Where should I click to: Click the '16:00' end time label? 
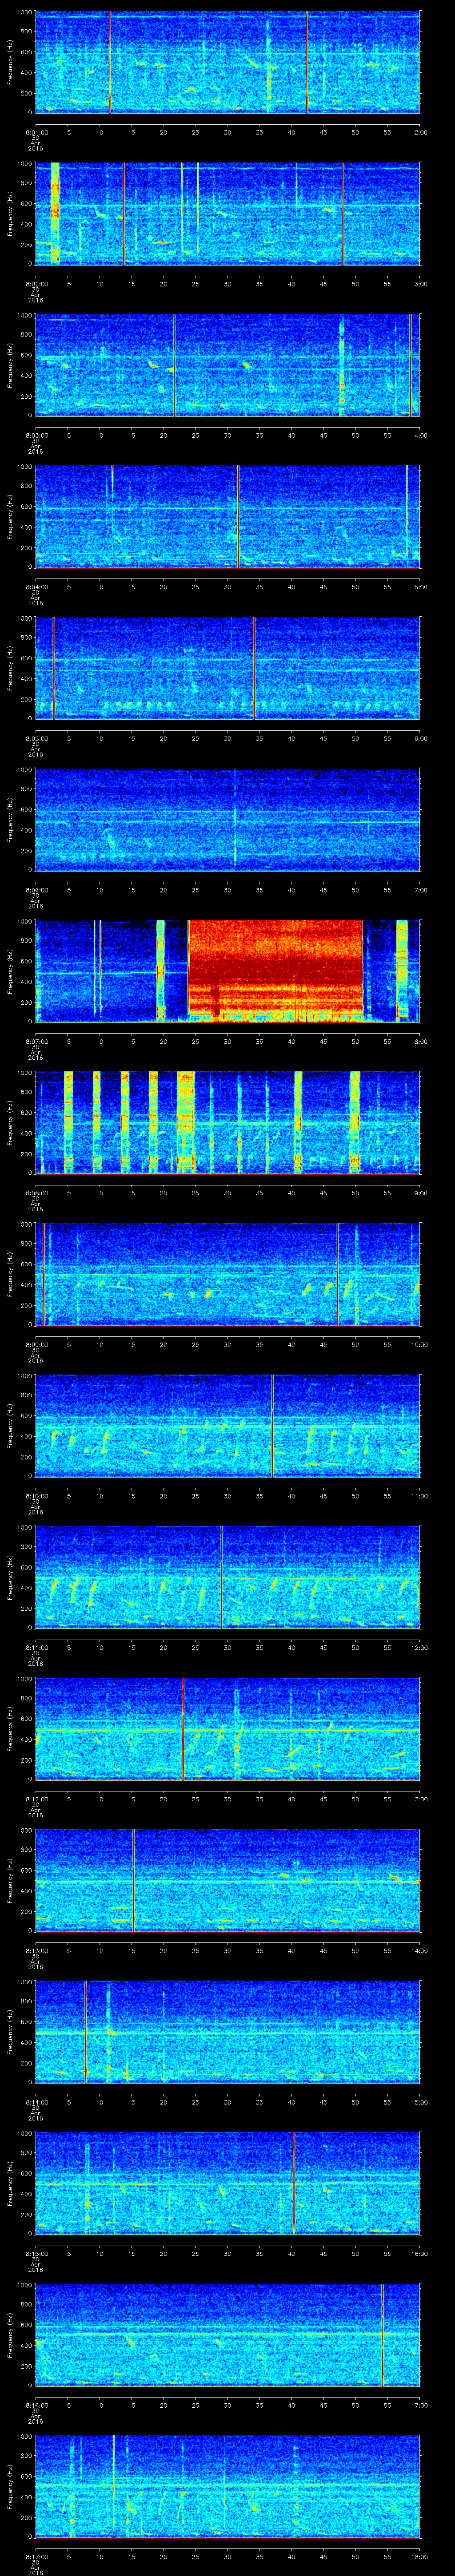point(419,2253)
